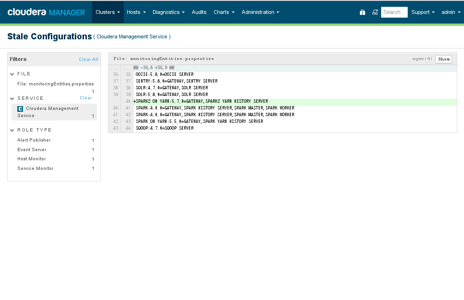Screen dimensions: 464x300
Task: Select Cloudera Management Service filter
Action: pyautogui.click(x=54, y=112)
